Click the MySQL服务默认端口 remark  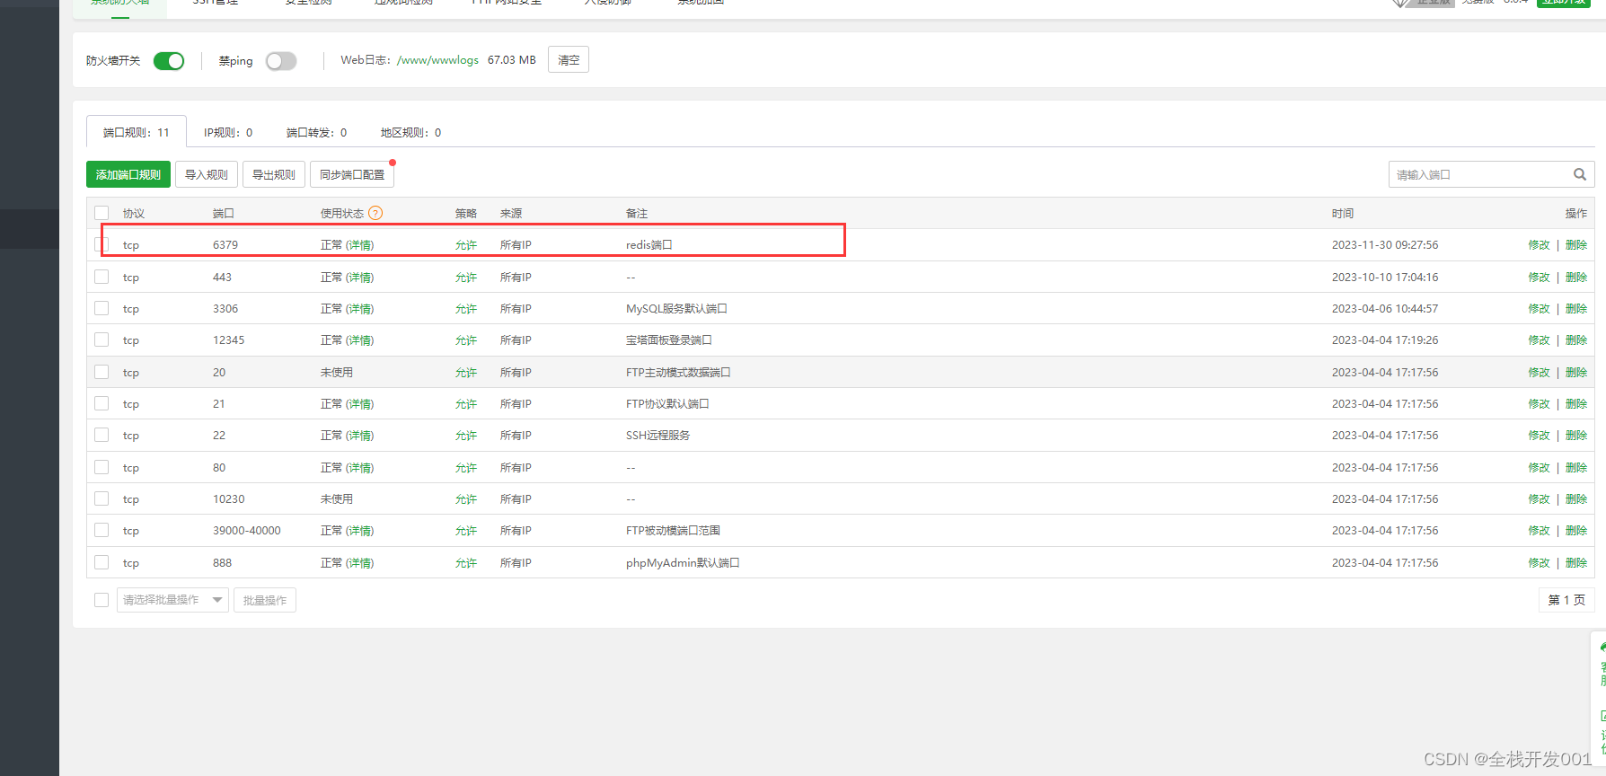[676, 308]
